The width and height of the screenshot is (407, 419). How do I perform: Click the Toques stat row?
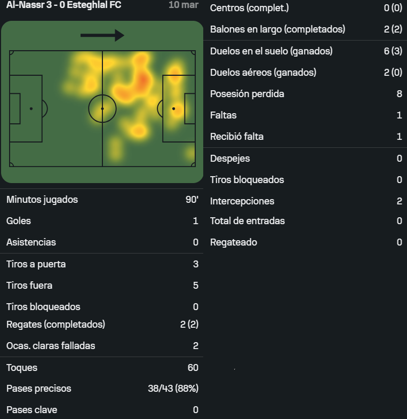point(102,368)
